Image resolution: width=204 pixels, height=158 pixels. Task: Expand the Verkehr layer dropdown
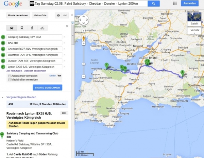195,30
